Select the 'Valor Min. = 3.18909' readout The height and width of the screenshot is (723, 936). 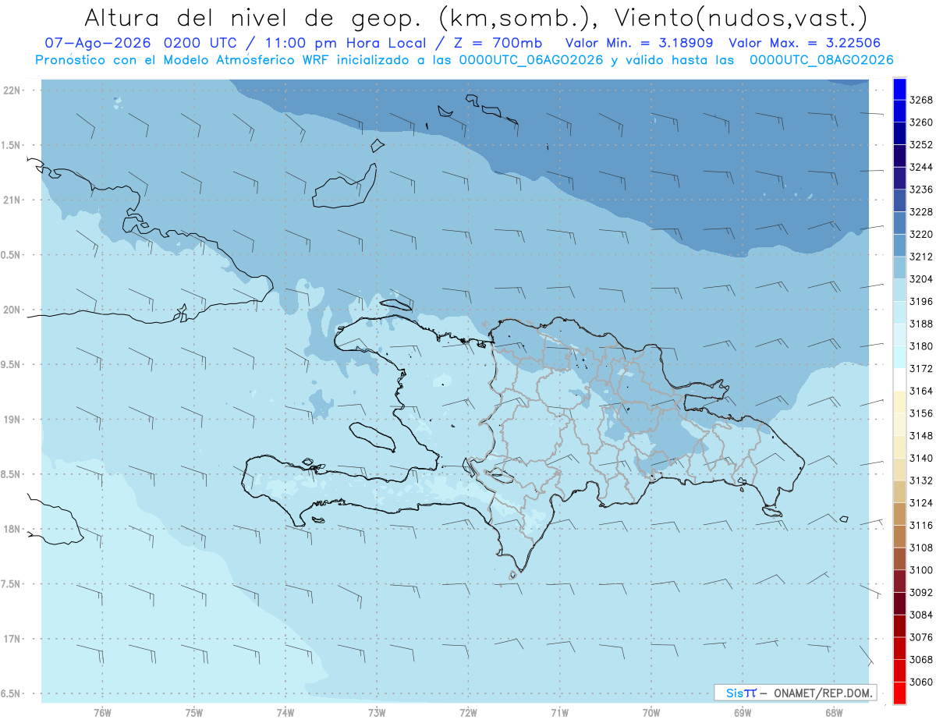pyautogui.click(x=640, y=43)
